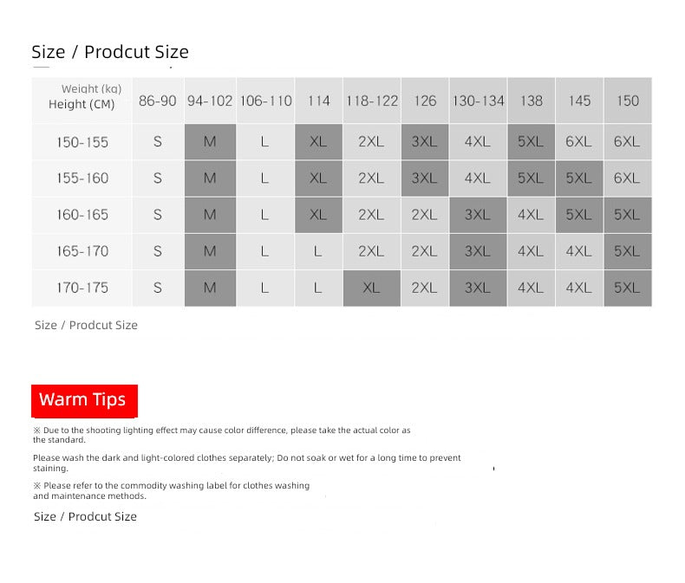The height and width of the screenshot is (583, 685).
Task: Click the 3XL cell in the 165-170 row
Action: 478,251
